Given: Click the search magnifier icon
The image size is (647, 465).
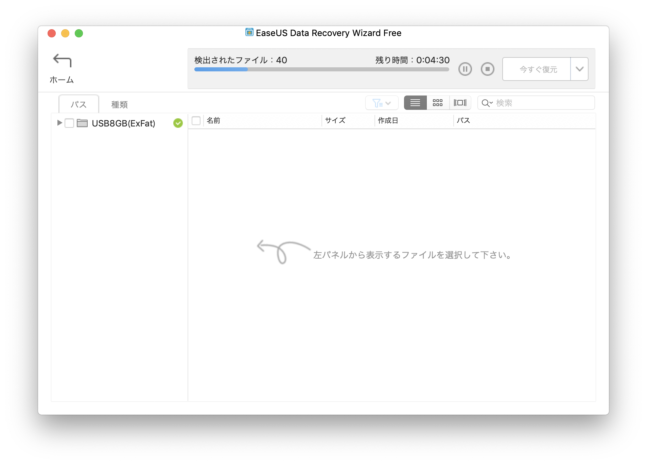Looking at the screenshot, I should coord(486,103).
